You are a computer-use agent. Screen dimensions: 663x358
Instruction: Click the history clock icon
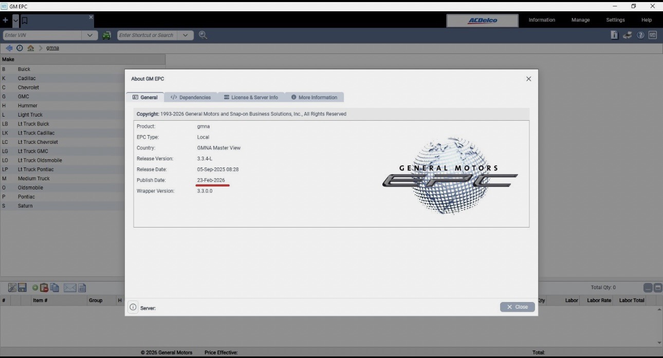point(20,48)
